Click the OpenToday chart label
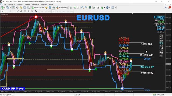 coord(147,73)
